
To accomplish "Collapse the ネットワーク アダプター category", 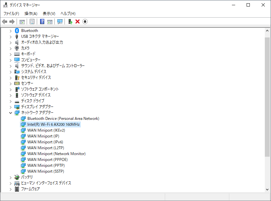I will [10, 113].
